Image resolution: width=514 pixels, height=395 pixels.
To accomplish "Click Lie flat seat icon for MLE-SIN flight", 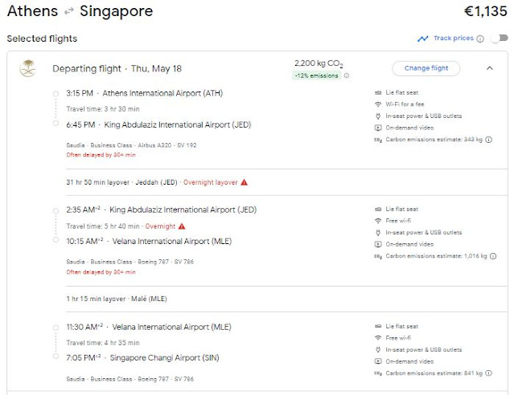I will [378, 326].
